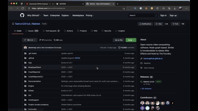The height and width of the screenshot is (111, 198).
Task: Click the Go to file button
Action: (118, 40)
